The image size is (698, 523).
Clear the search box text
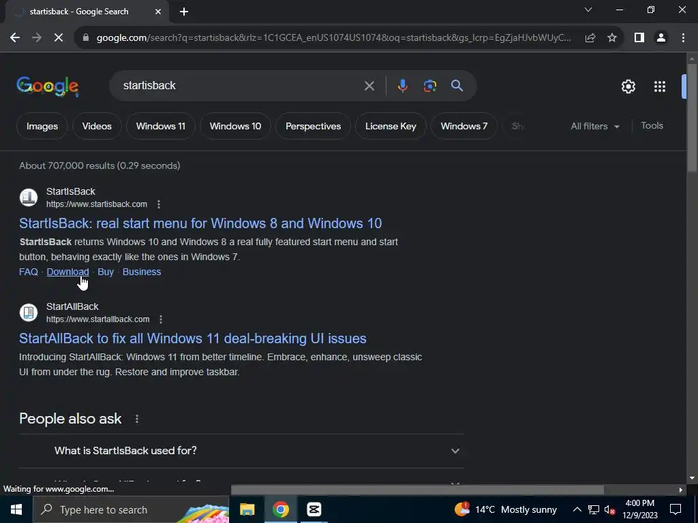click(369, 86)
